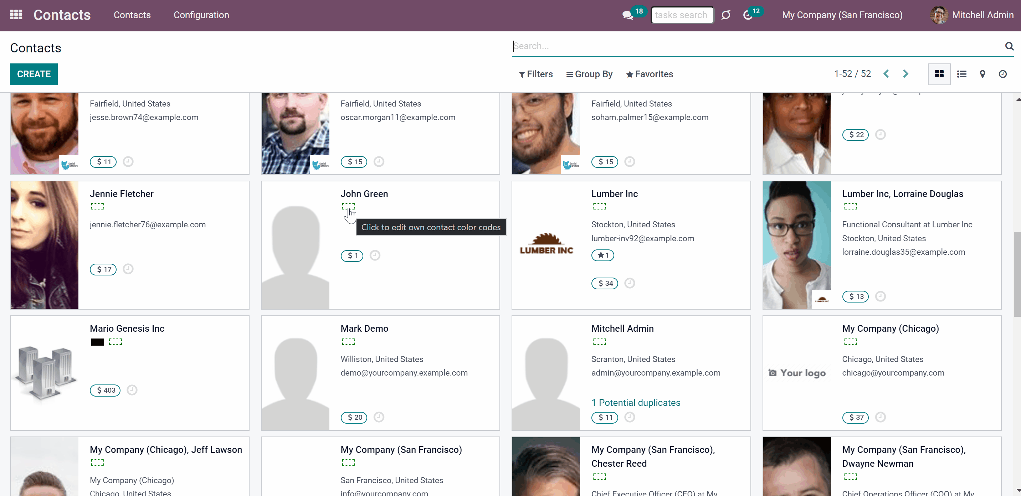
Task: Click activity clock on My Company (Chicago) card
Action: 880,417
